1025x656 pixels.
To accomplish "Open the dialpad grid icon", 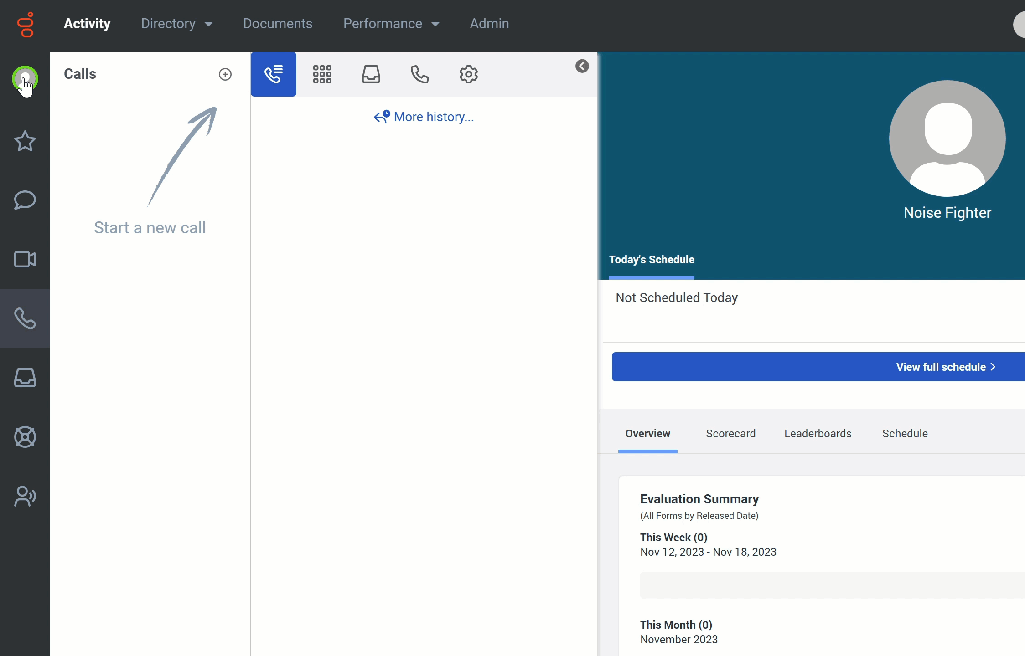I will pyautogui.click(x=322, y=74).
